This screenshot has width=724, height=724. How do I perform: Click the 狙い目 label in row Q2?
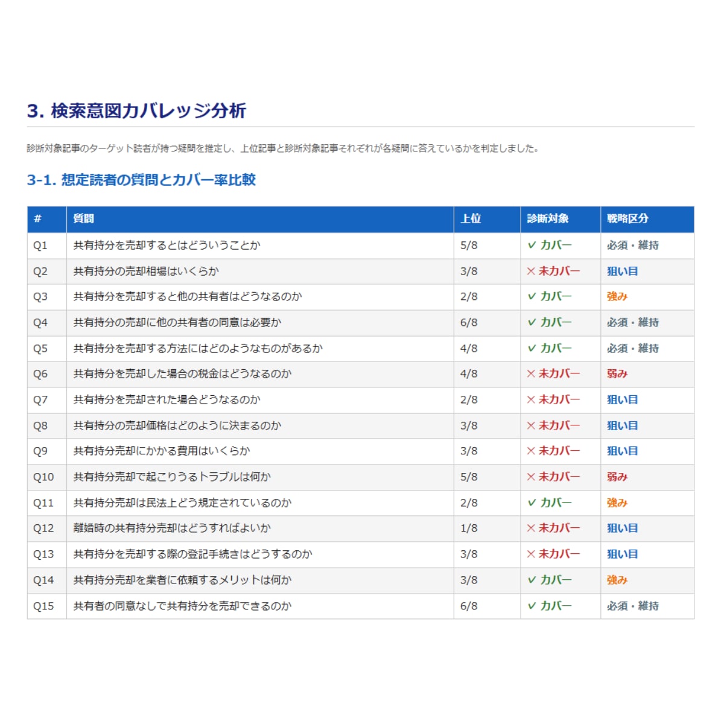point(622,271)
